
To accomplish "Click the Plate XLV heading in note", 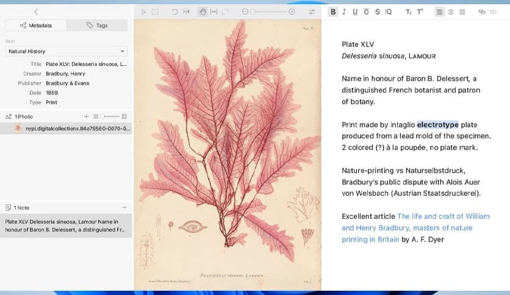I will click(357, 44).
